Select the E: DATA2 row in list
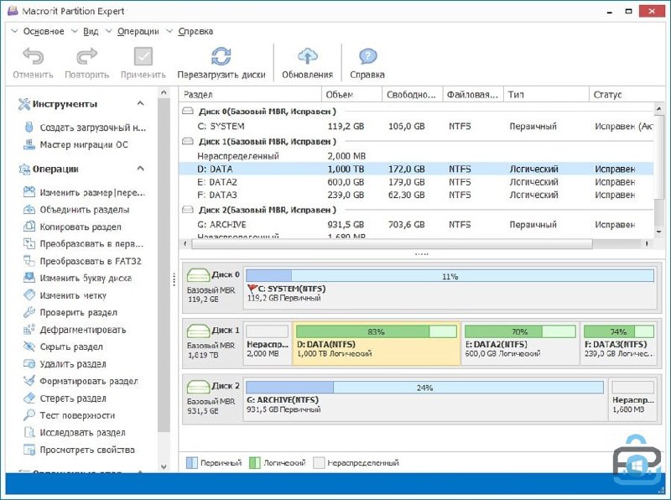671x500 pixels. pyautogui.click(x=417, y=182)
